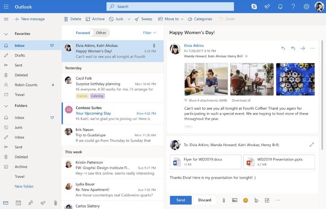Screen dimensions: 326x209
Task: Open the Archive folder in sidebar
Action: pyautogui.click(x=21, y=167)
